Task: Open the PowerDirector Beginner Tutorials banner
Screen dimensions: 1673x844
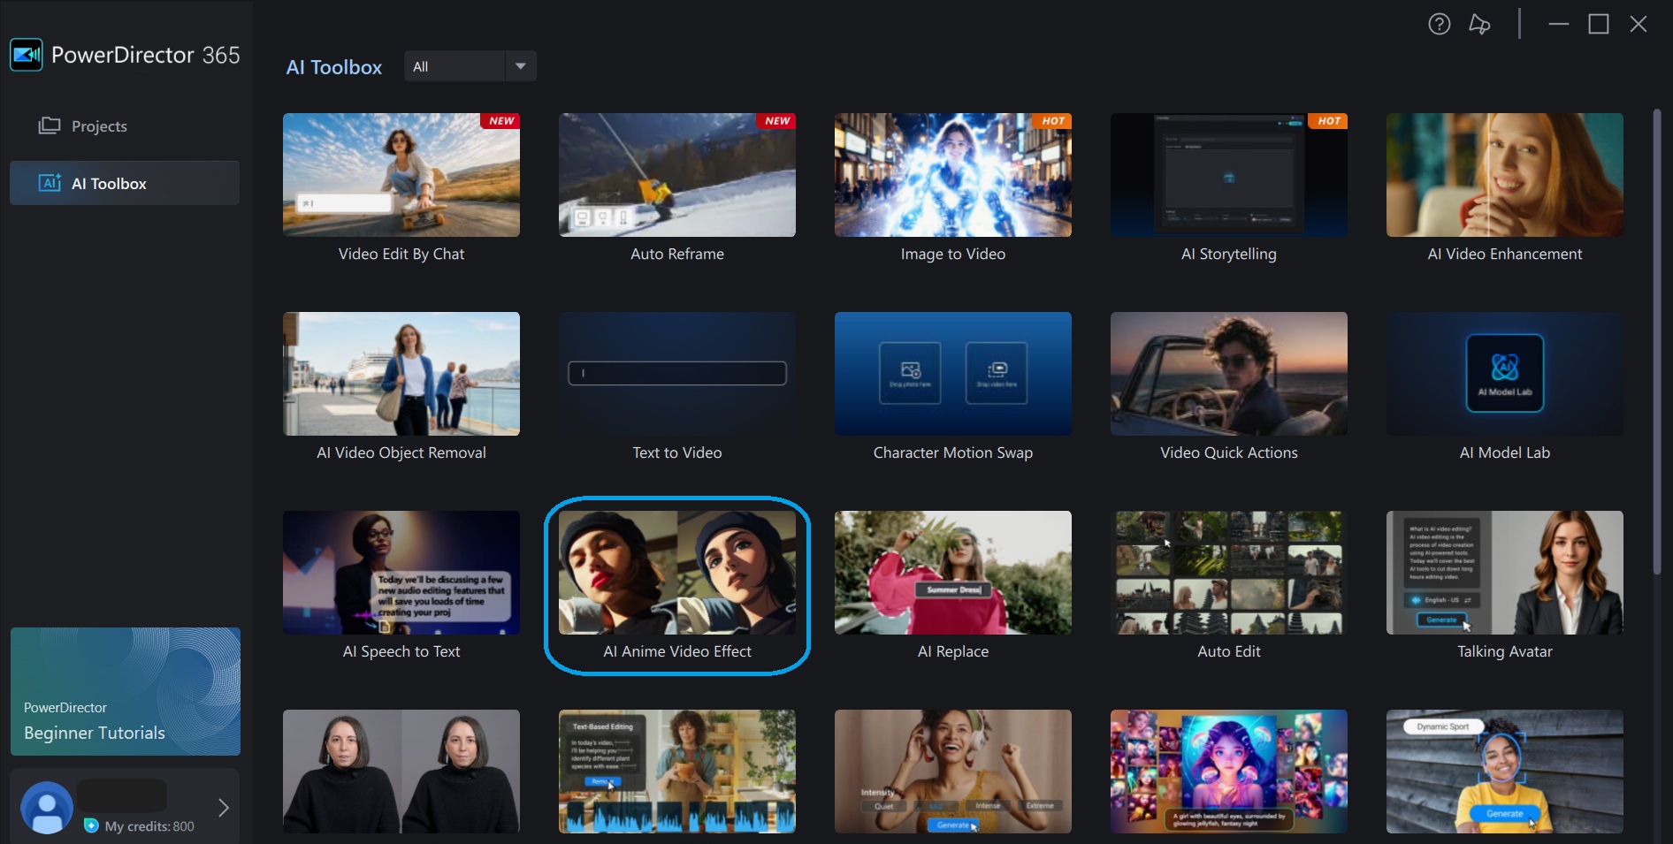Action: click(x=126, y=691)
